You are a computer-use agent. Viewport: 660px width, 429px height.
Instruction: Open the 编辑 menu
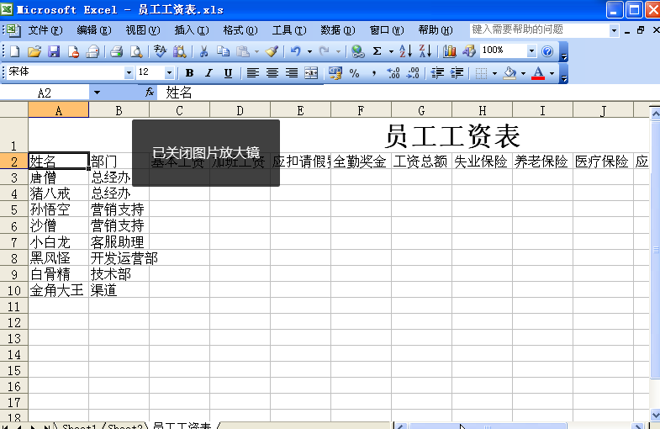94,30
